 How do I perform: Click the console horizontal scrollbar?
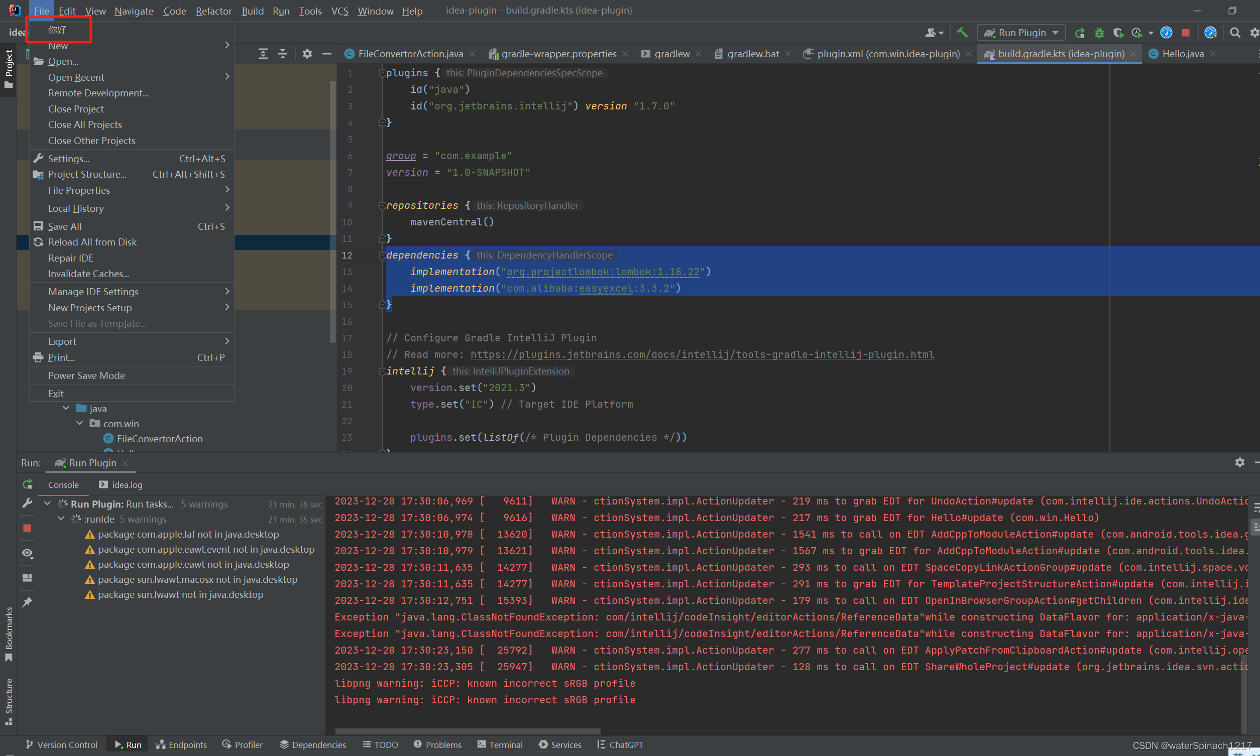[468, 731]
